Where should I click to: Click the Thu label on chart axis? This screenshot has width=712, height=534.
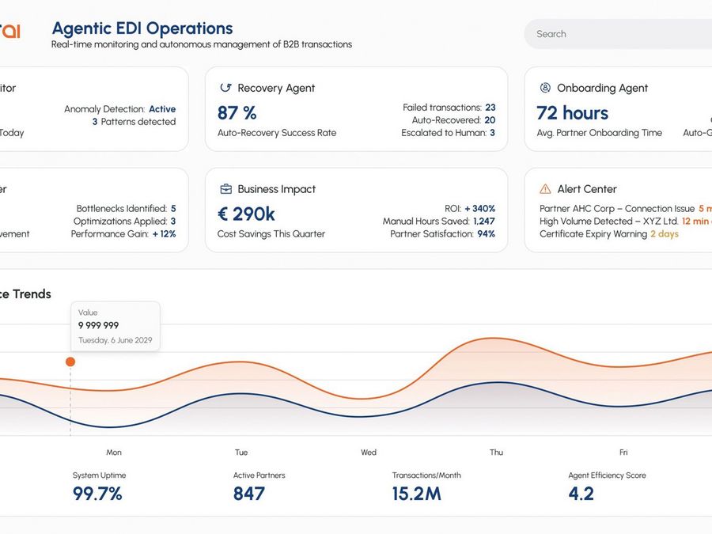pyautogui.click(x=496, y=453)
